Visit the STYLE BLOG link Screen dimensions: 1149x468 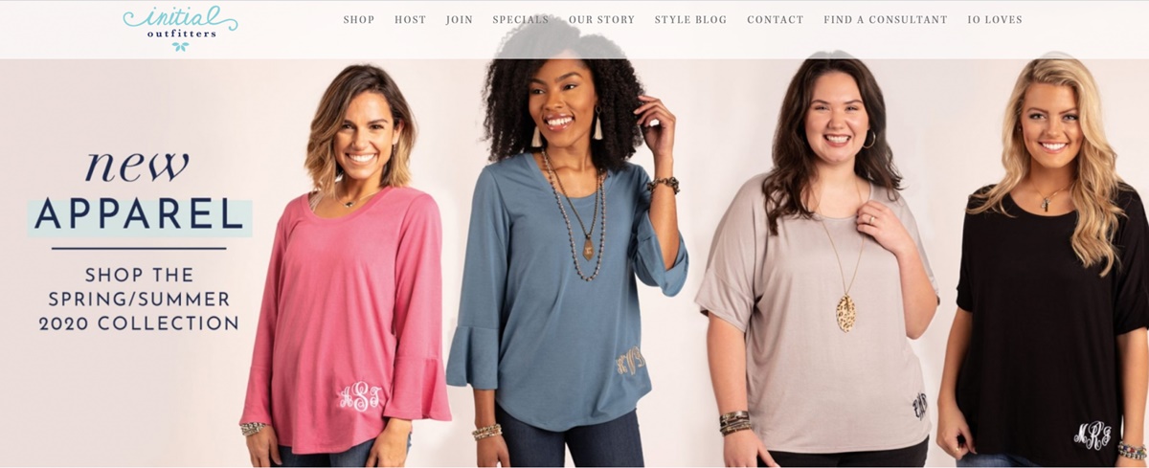(x=690, y=20)
